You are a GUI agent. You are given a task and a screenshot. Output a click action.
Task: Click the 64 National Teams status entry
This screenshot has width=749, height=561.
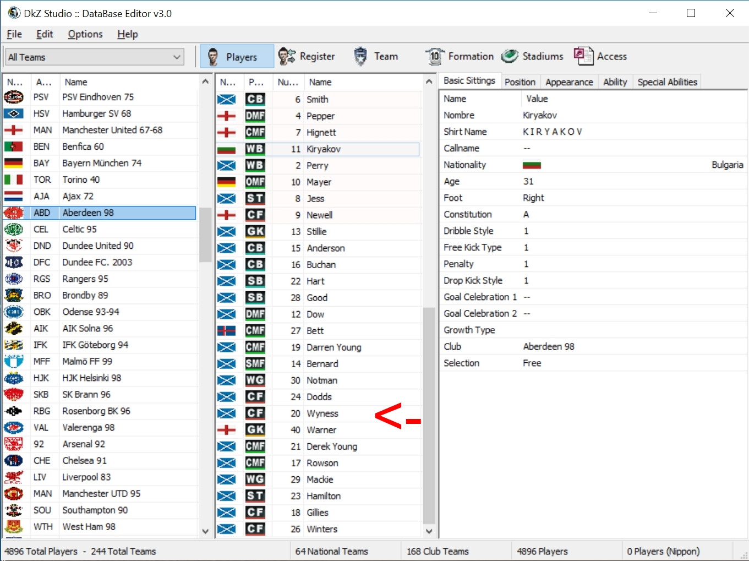pos(331,551)
